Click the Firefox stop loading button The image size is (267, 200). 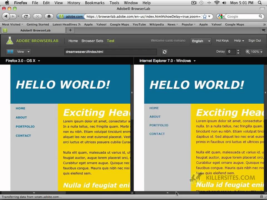38,16
